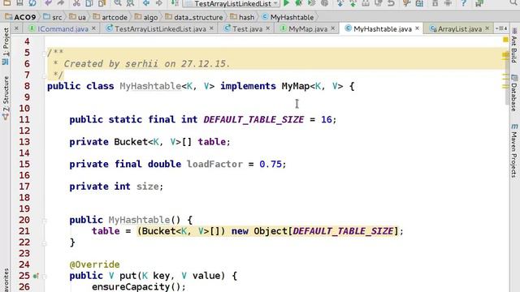The height and width of the screenshot is (292, 520).
Task: Click the fold end marker at line 7
Action: (x=45, y=75)
